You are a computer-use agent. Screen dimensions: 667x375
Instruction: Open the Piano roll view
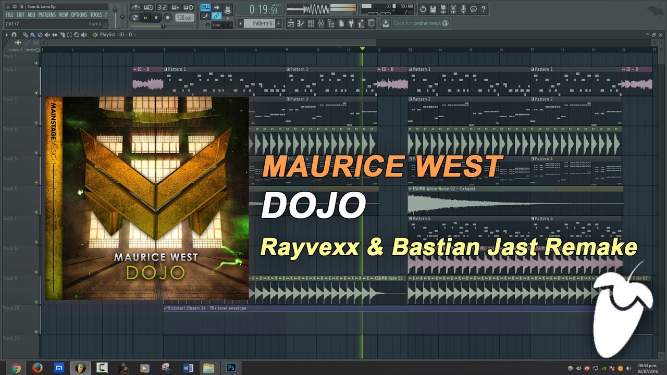(x=301, y=23)
